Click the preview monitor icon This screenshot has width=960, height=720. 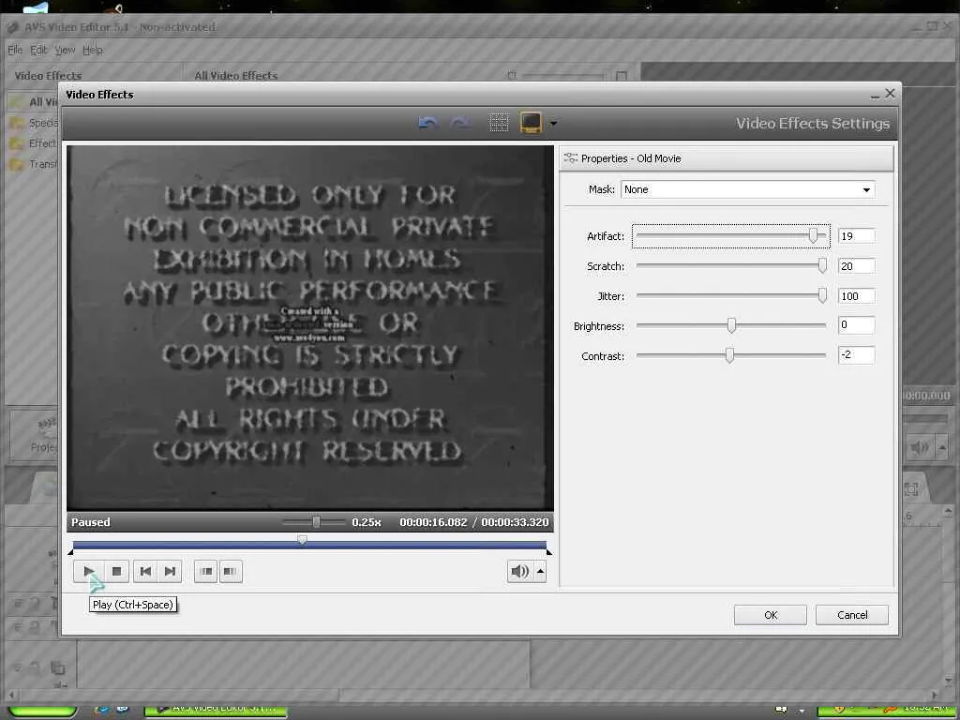point(531,123)
